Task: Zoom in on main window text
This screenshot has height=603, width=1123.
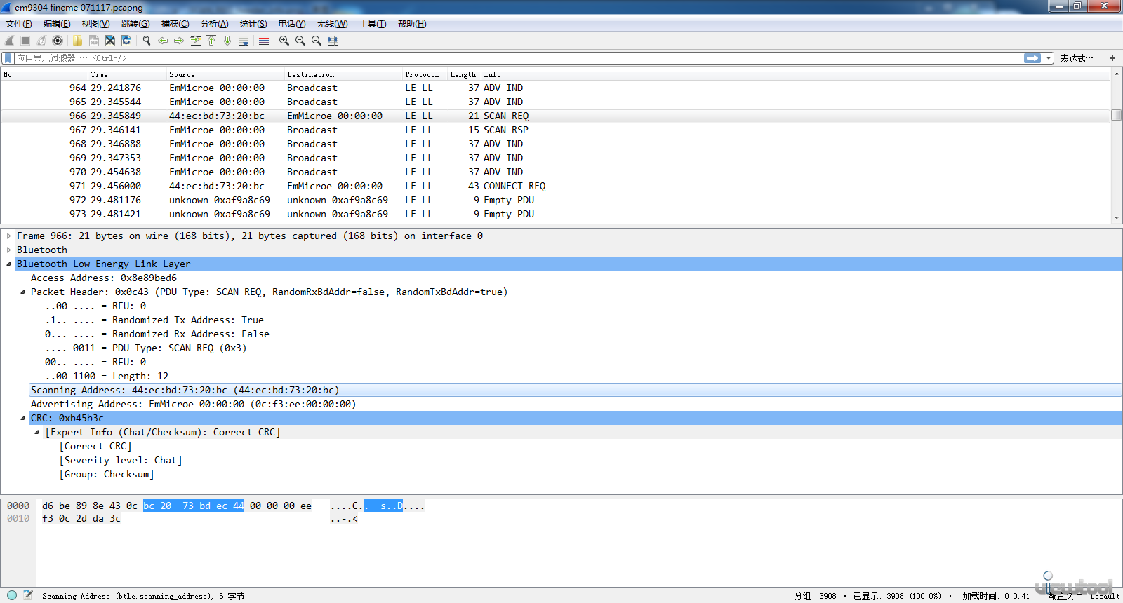Action: [284, 41]
